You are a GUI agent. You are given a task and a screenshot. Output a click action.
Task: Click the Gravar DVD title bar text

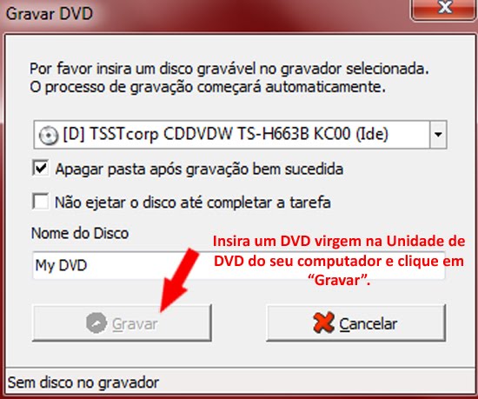[x=50, y=13]
